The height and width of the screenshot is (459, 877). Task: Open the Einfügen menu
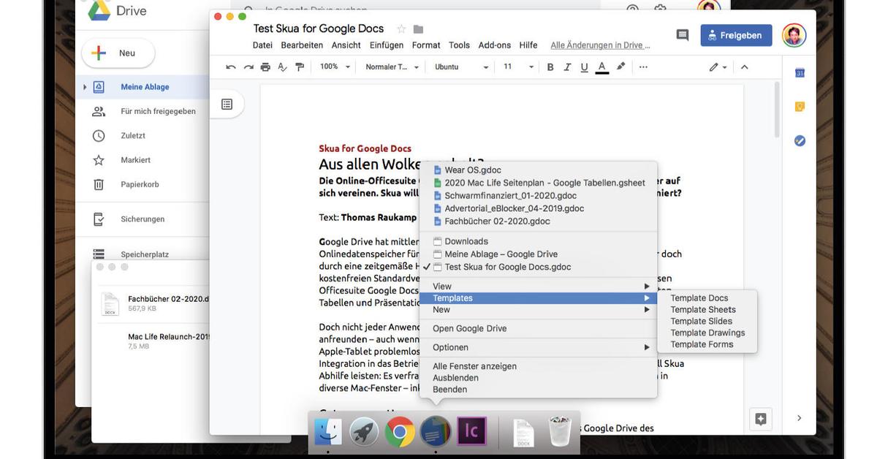[387, 45]
